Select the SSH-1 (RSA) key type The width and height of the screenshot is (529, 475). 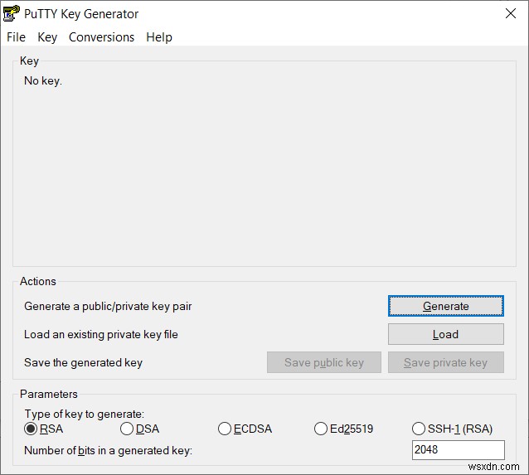click(452, 429)
